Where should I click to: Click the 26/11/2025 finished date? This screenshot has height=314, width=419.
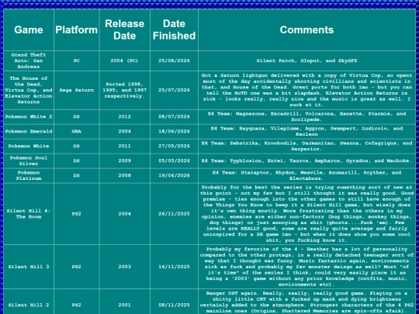coord(174,214)
